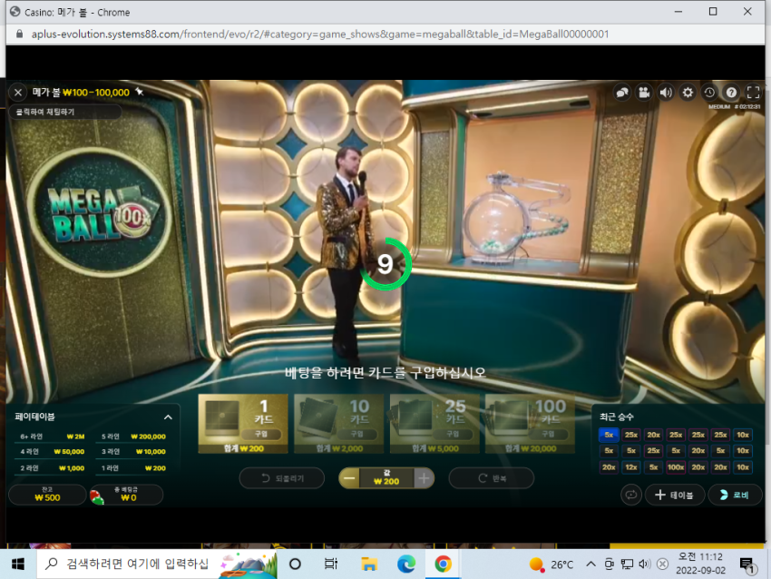771x579 pixels.
Task: Select the 100 카드 card pack
Action: 530,424
